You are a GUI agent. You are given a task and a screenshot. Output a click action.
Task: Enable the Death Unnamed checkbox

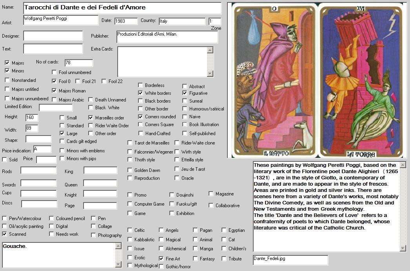click(91, 99)
